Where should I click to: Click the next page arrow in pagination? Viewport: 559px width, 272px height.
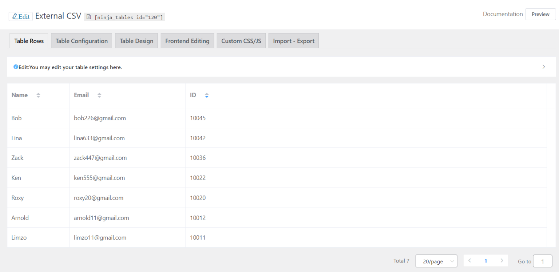click(x=502, y=261)
